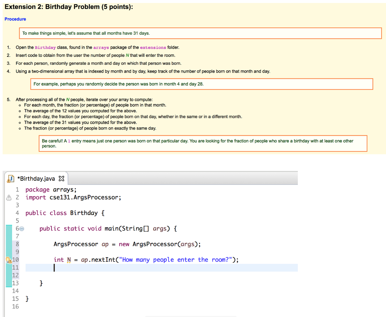386x317 pixels.
Task: Open the quick-fix lightbulb marker on line 10
Action: tap(8, 259)
